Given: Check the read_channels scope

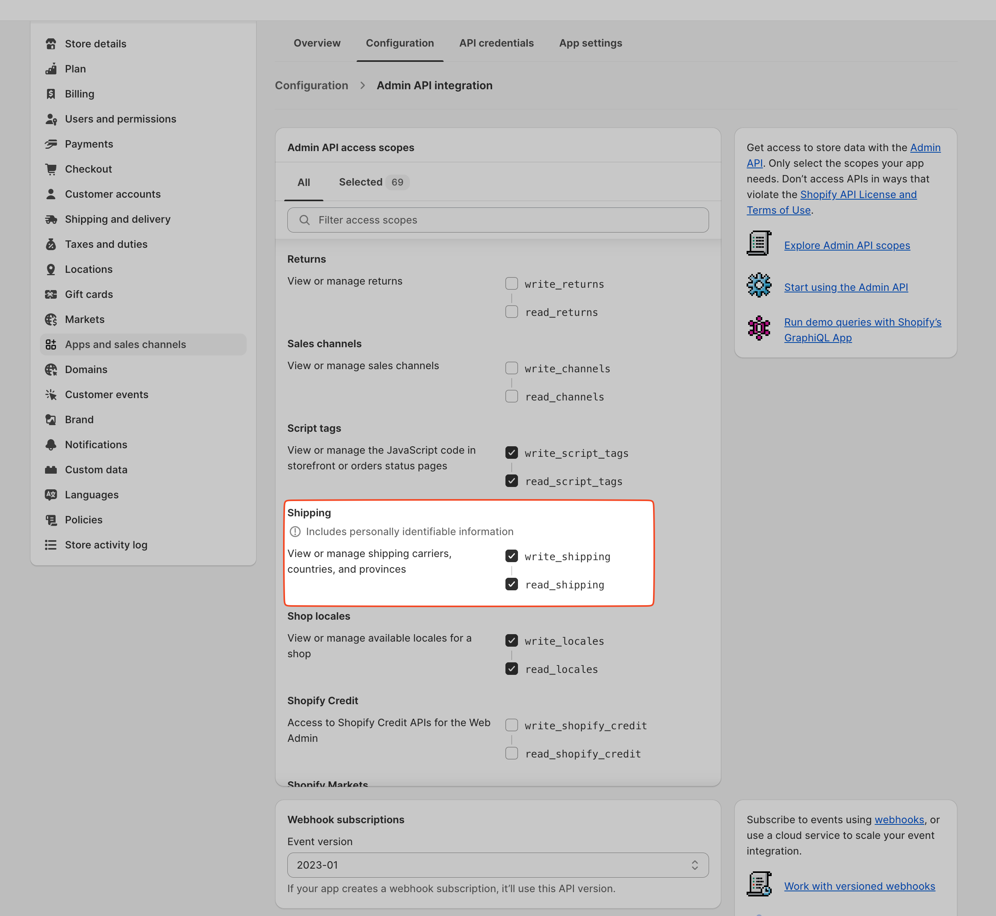Looking at the screenshot, I should [511, 397].
